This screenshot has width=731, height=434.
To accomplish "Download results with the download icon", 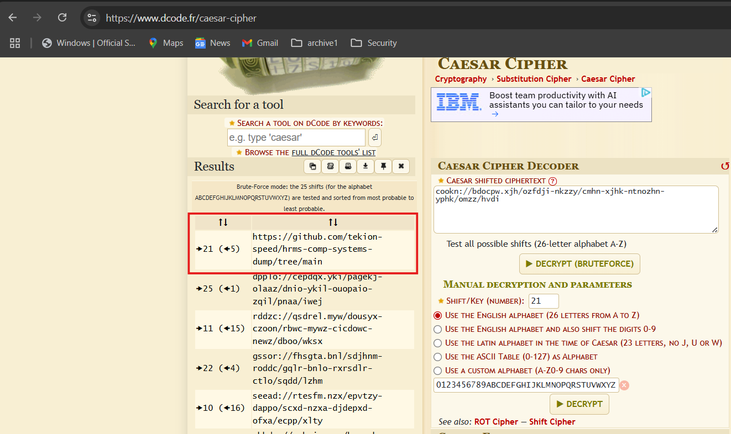I will coord(365,166).
